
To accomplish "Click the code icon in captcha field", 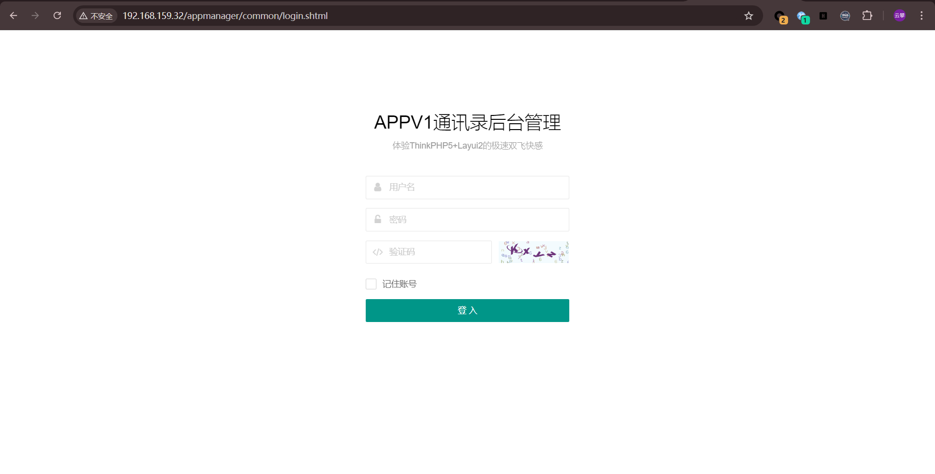I will [x=377, y=252].
